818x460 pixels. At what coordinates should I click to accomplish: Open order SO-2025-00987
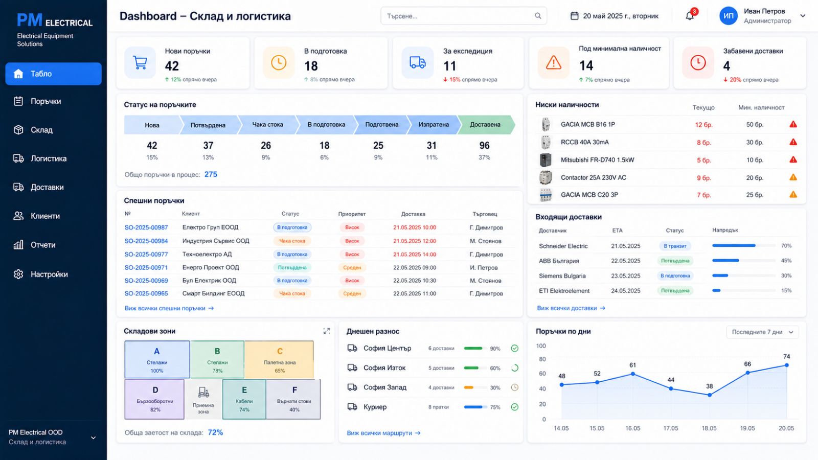[x=146, y=227]
